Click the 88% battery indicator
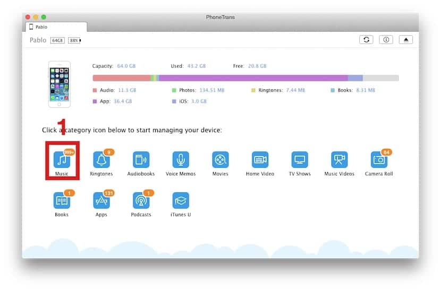 click(74, 40)
